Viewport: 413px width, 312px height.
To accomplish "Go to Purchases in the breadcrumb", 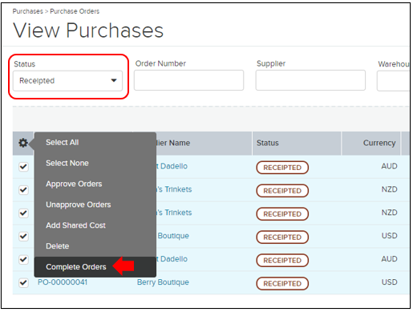I will (x=28, y=11).
